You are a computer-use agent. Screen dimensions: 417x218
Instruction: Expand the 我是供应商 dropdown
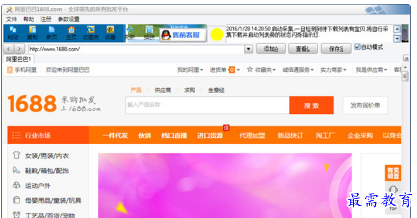(x=385, y=70)
